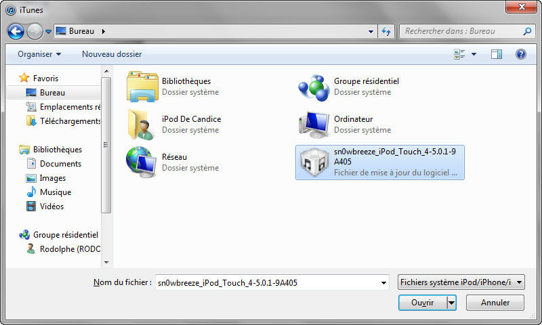Image resolution: width=542 pixels, height=325 pixels.
Task: Open Musique library in sidebar
Action: [56, 192]
